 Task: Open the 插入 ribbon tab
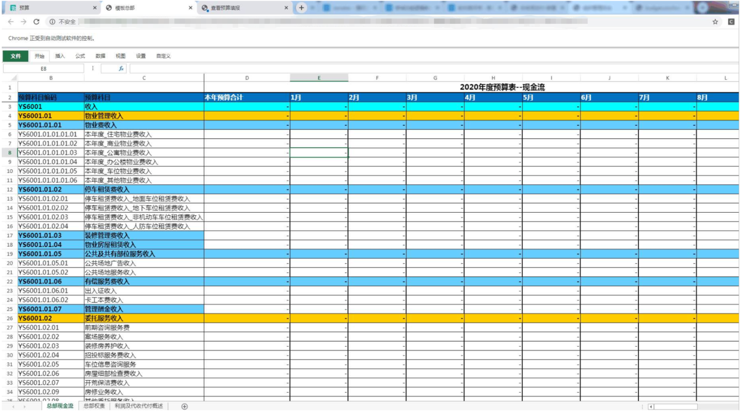60,56
